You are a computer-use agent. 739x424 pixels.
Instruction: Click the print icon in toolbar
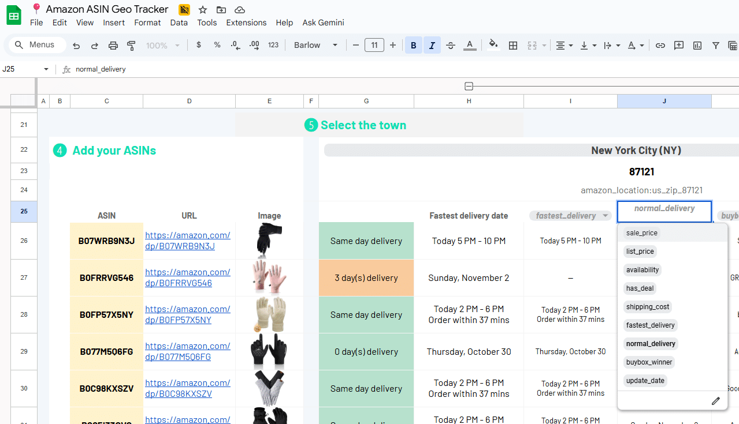113,45
